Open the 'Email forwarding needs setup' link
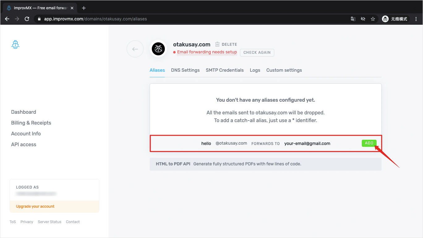Viewport: 423px width, 238px height. (207, 52)
